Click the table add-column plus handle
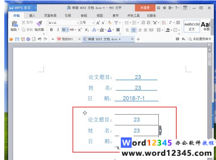 click(160, 130)
